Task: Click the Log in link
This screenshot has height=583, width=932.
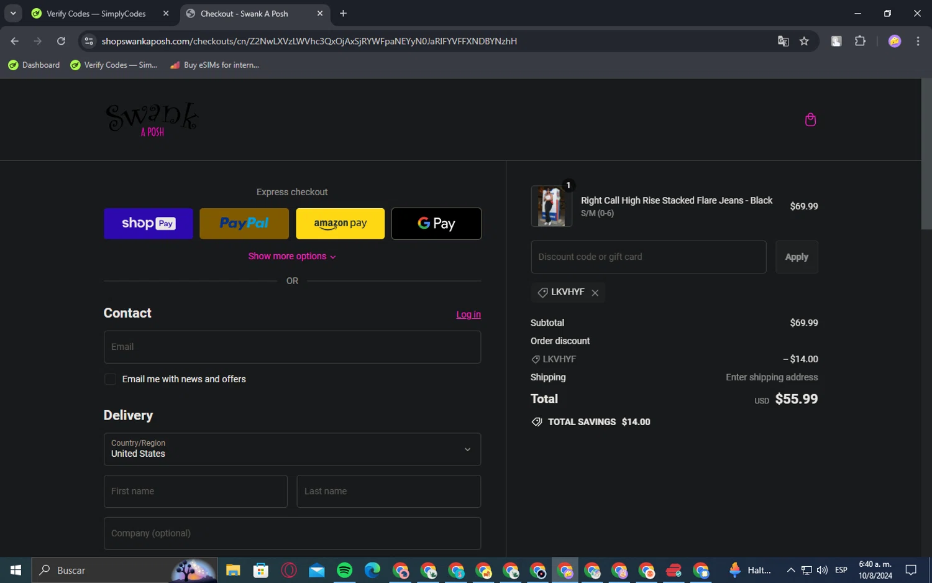Action: click(468, 314)
